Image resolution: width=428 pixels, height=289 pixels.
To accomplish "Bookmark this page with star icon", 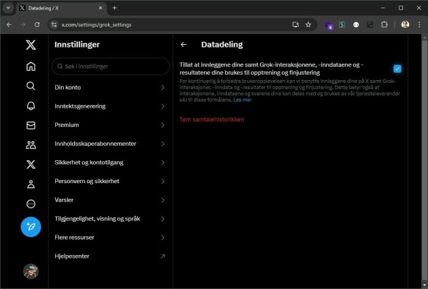I will 308,25.
